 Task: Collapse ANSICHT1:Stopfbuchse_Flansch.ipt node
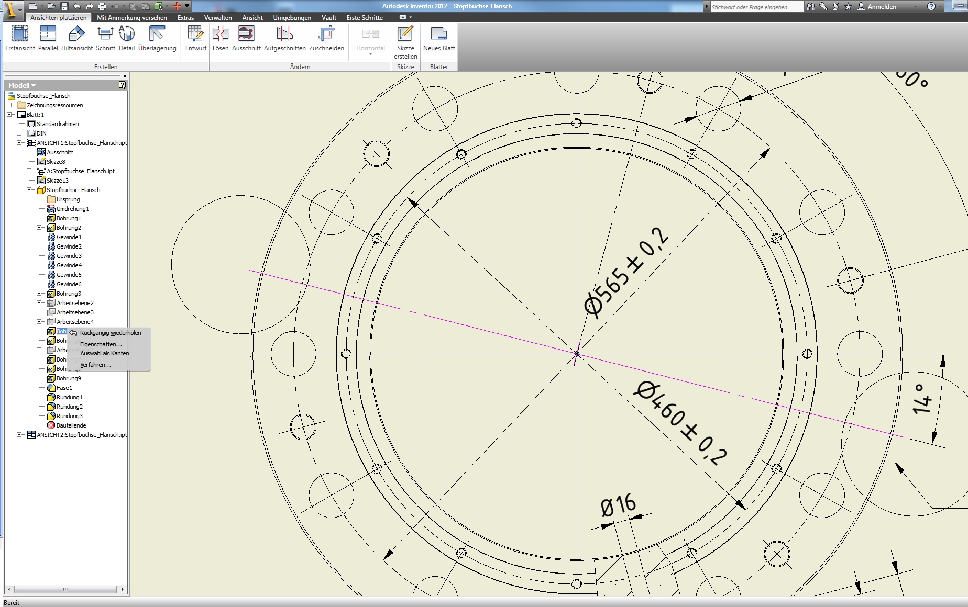19,143
